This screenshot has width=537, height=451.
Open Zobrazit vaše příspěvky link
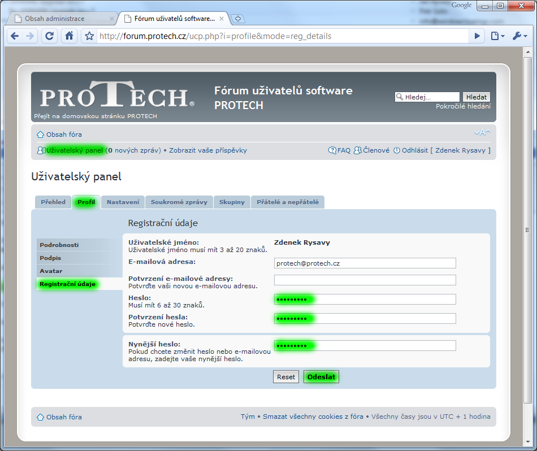tap(208, 150)
